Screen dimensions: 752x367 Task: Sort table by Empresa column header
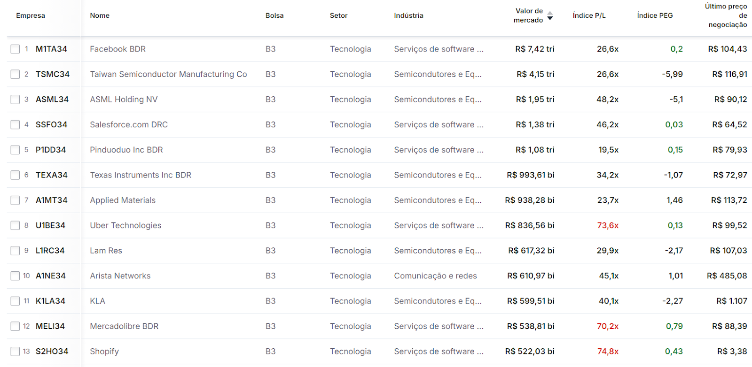[x=31, y=15]
